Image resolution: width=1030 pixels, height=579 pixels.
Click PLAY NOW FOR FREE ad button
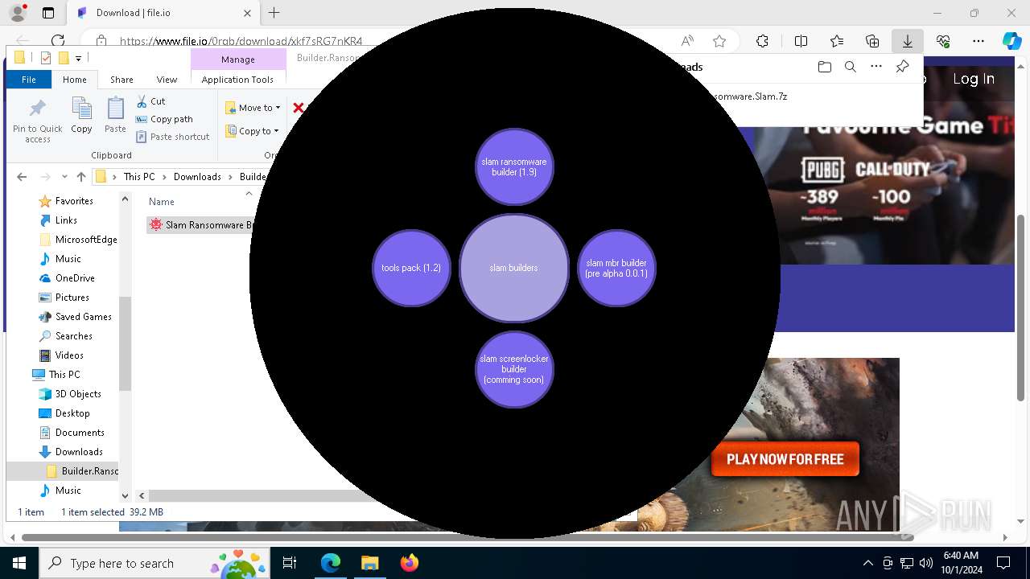click(785, 459)
